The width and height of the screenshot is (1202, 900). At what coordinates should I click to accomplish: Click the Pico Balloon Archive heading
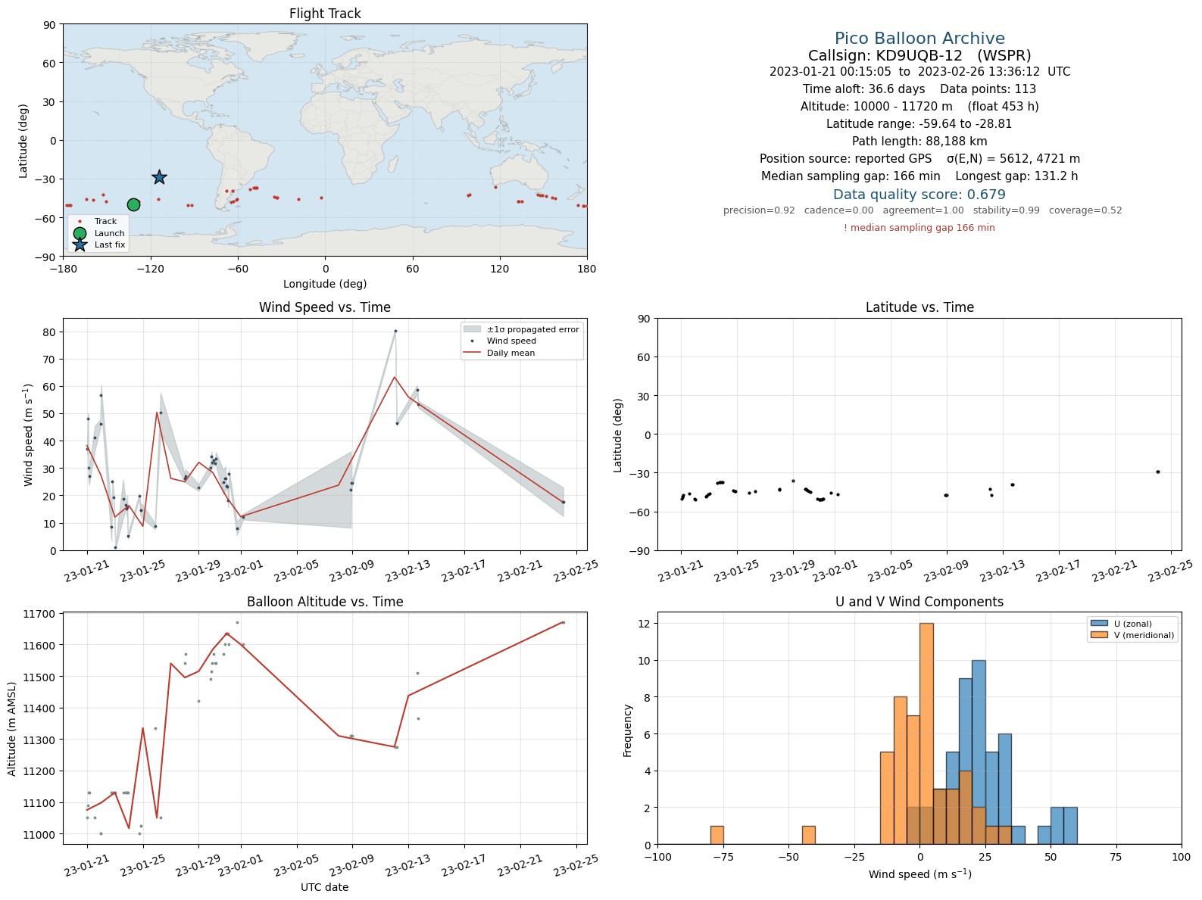coord(919,39)
